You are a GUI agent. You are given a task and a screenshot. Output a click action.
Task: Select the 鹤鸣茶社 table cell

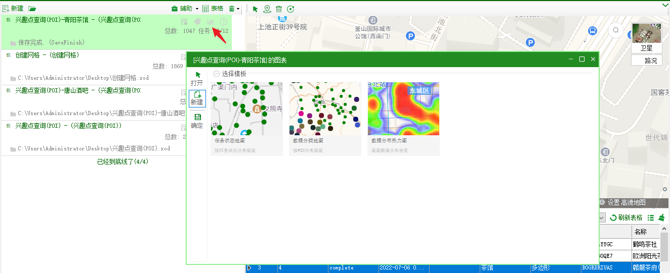point(645,244)
